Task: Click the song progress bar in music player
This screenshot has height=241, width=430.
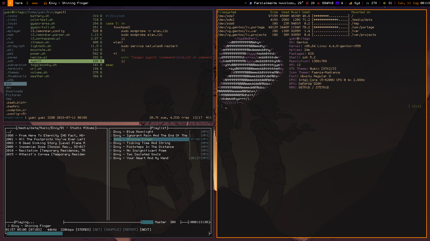Action: pos(35,233)
